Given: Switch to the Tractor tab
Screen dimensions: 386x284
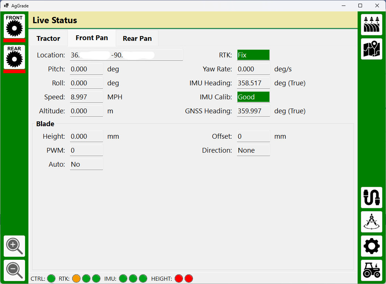Looking at the screenshot, I should click(x=48, y=38).
